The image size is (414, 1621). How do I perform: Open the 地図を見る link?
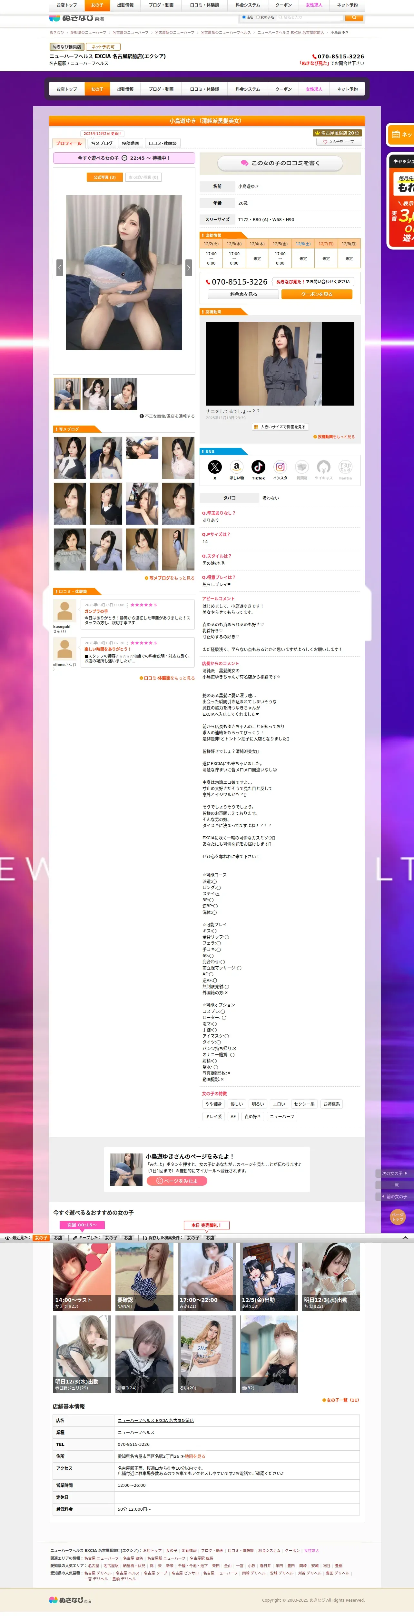195,1456
